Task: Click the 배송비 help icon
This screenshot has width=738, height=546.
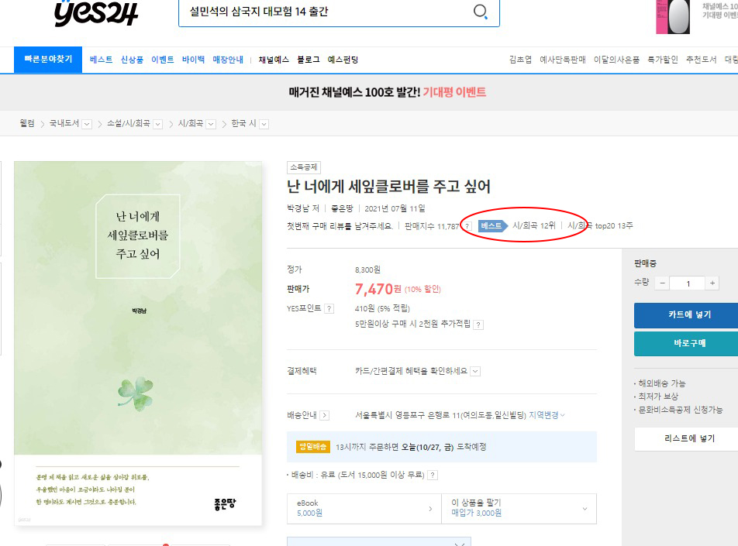Action: (433, 475)
